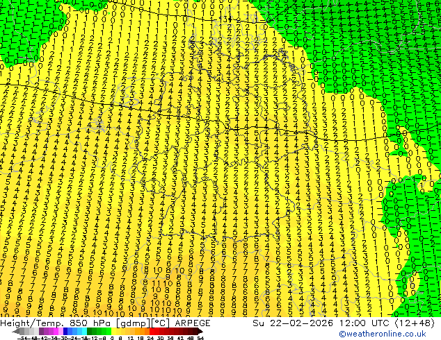Click the '(12+48)' forecast offset label
Image resolution: width=441 pixels, height=340 pixels.
[x=415, y=323]
